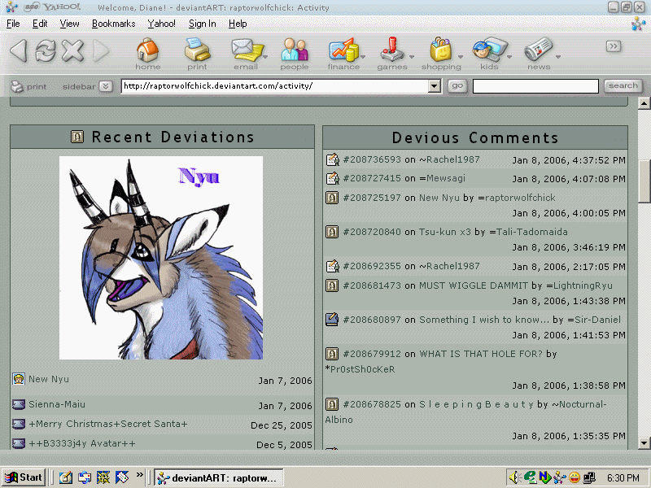Click the page scrollbar down arrow
Screen dimensions: 651x488
pos(644,443)
